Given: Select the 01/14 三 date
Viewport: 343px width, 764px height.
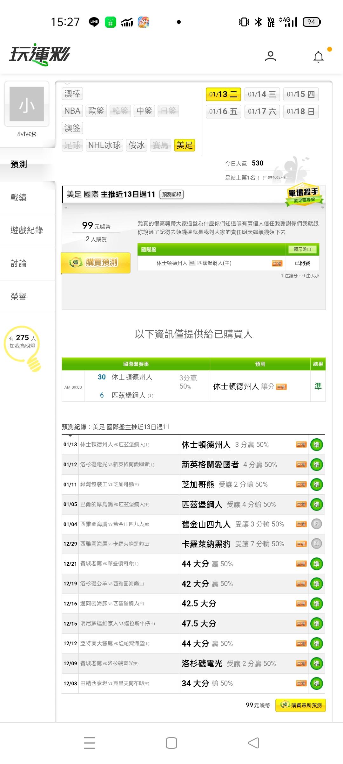Looking at the screenshot, I should (x=262, y=94).
